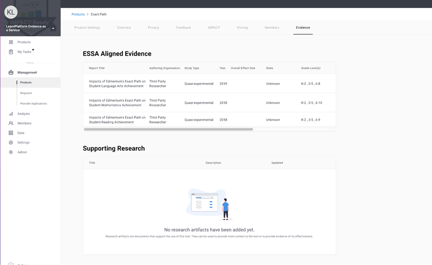
Task: Click the Members people icon
Action: [x=11, y=123]
